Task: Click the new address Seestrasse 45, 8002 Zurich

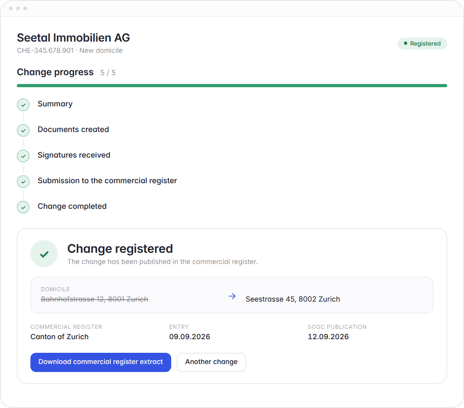Action: (x=293, y=299)
